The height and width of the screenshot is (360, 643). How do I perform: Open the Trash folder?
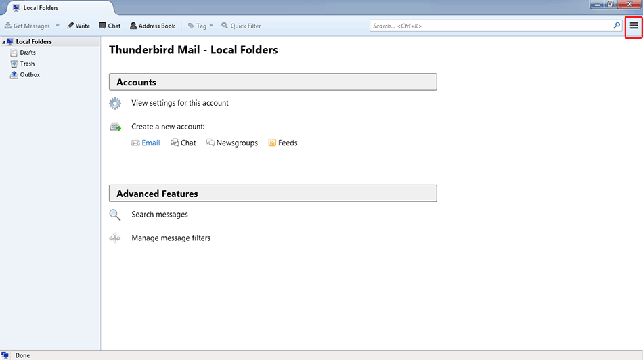(x=27, y=64)
